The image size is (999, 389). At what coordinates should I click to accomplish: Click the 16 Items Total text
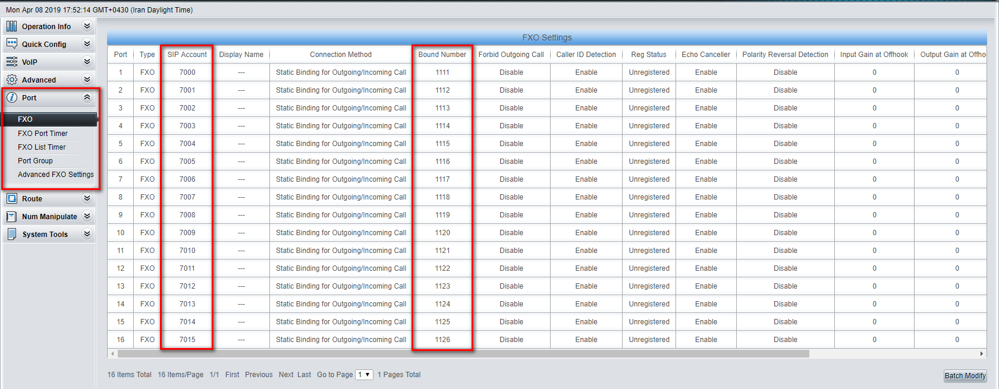(x=129, y=375)
